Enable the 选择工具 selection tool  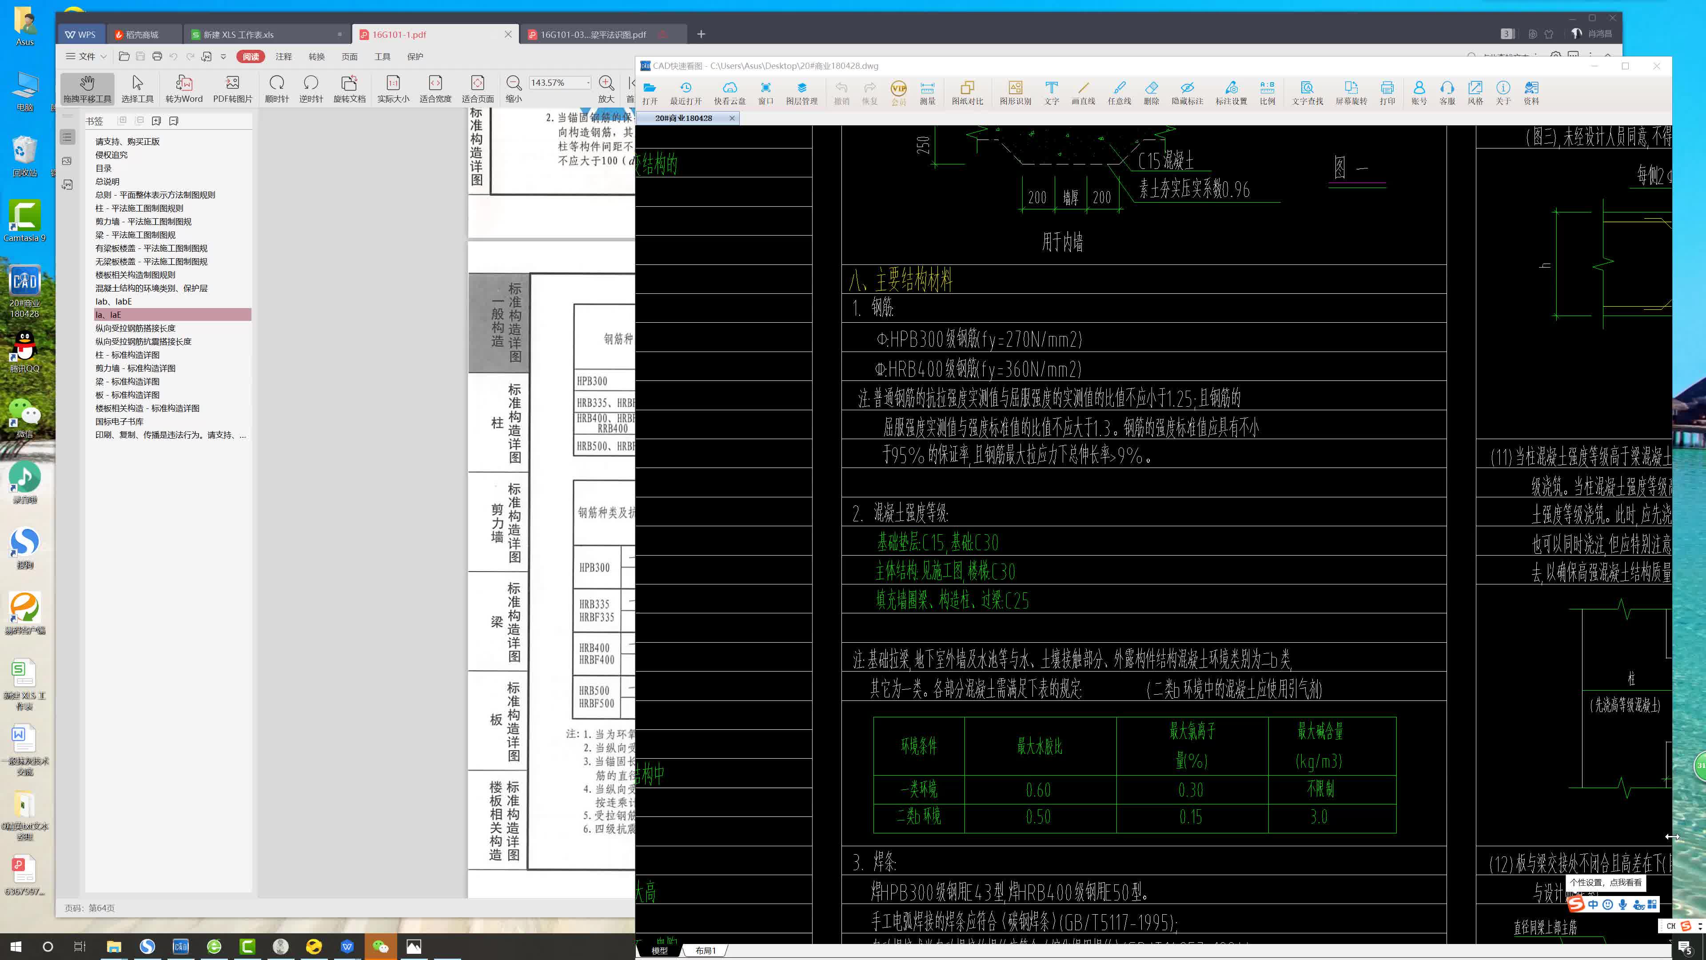[137, 88]
